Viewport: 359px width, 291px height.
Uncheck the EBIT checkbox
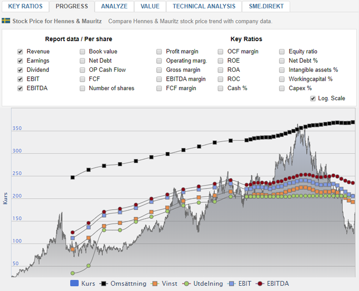20,79
